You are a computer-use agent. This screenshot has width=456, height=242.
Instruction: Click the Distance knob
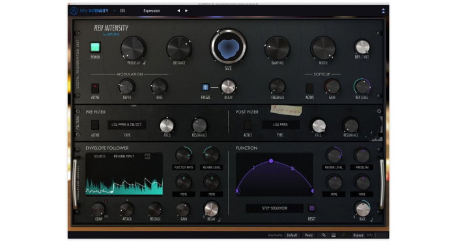pyautogui.click(x=179, y=48)
